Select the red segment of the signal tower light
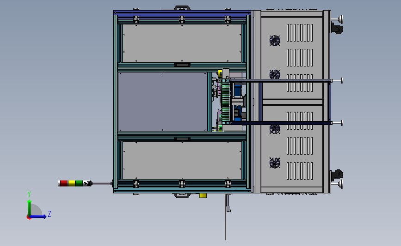 point(63,183)
